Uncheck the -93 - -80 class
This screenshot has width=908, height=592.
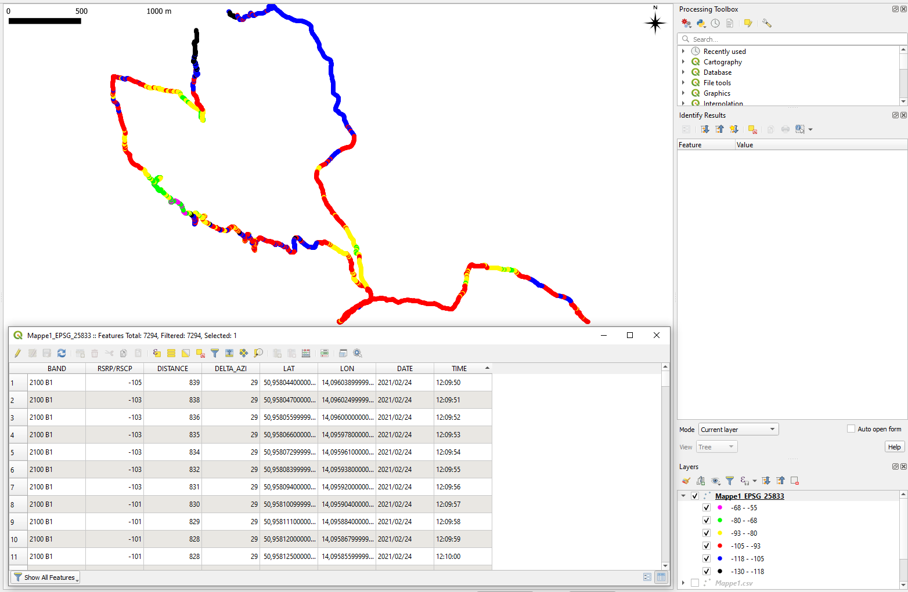pyautogui.click(x=707, y=533)
